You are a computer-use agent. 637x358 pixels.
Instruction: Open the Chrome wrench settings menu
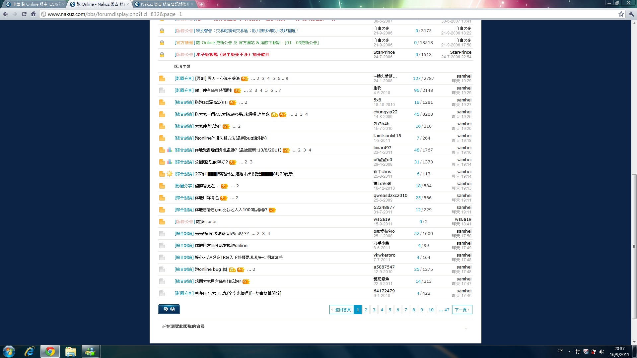tap(631, 14)
